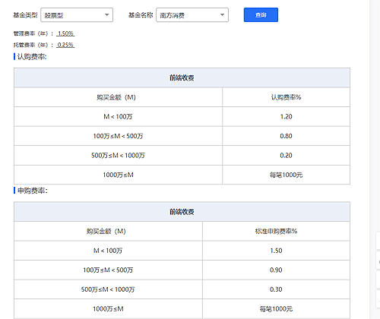380x319 pixels.
Task: Click the arrow of the 南方消费 combo box
Action: pyautogui.click(x=222, y=15)
